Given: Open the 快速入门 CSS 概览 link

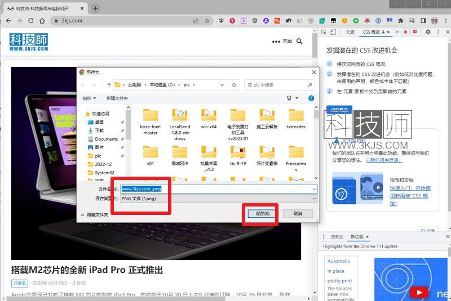Looking at the screenshot, I should click(x=410, y=196).
